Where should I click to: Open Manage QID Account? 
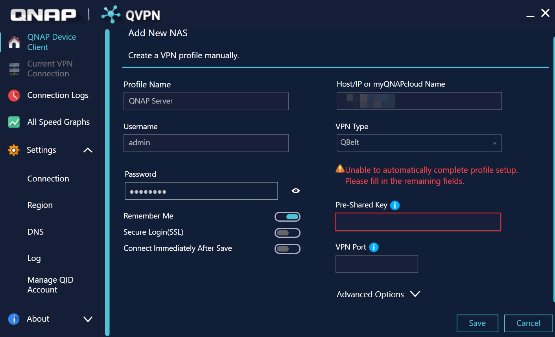[x=50, y=285]
